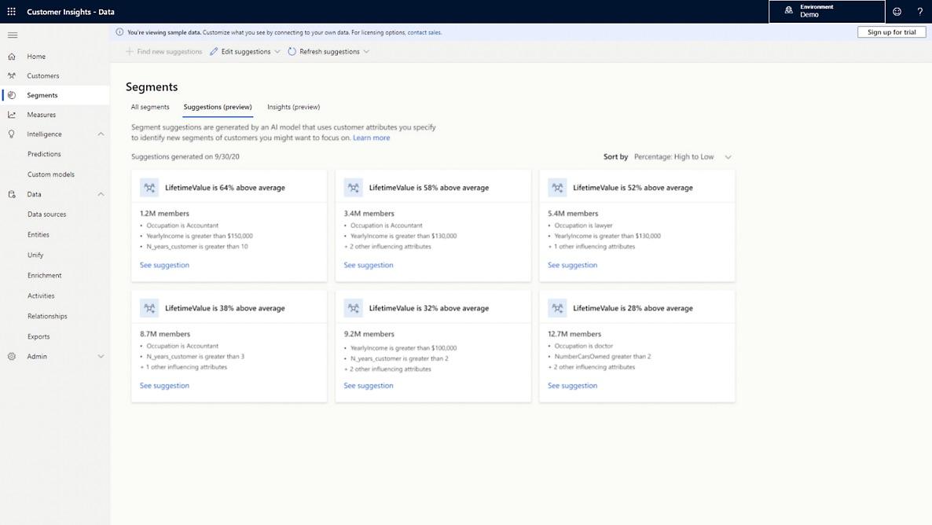This screenshot has width=932, height=525.
Task: Click the Admin gear icon
Action: (x=12, y=357)
